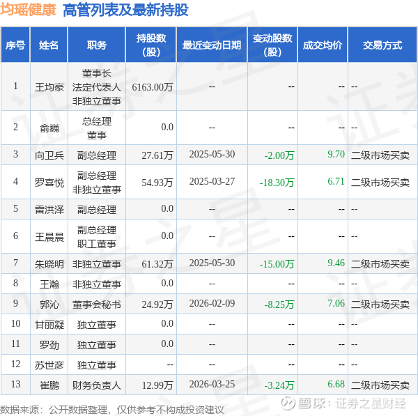Click 二级市场买卖 in 向卫兵's row
Viewport: 418px width, 416px height.
pos(380,155)
